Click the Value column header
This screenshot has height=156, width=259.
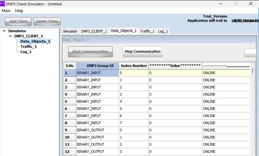point(175,66)
